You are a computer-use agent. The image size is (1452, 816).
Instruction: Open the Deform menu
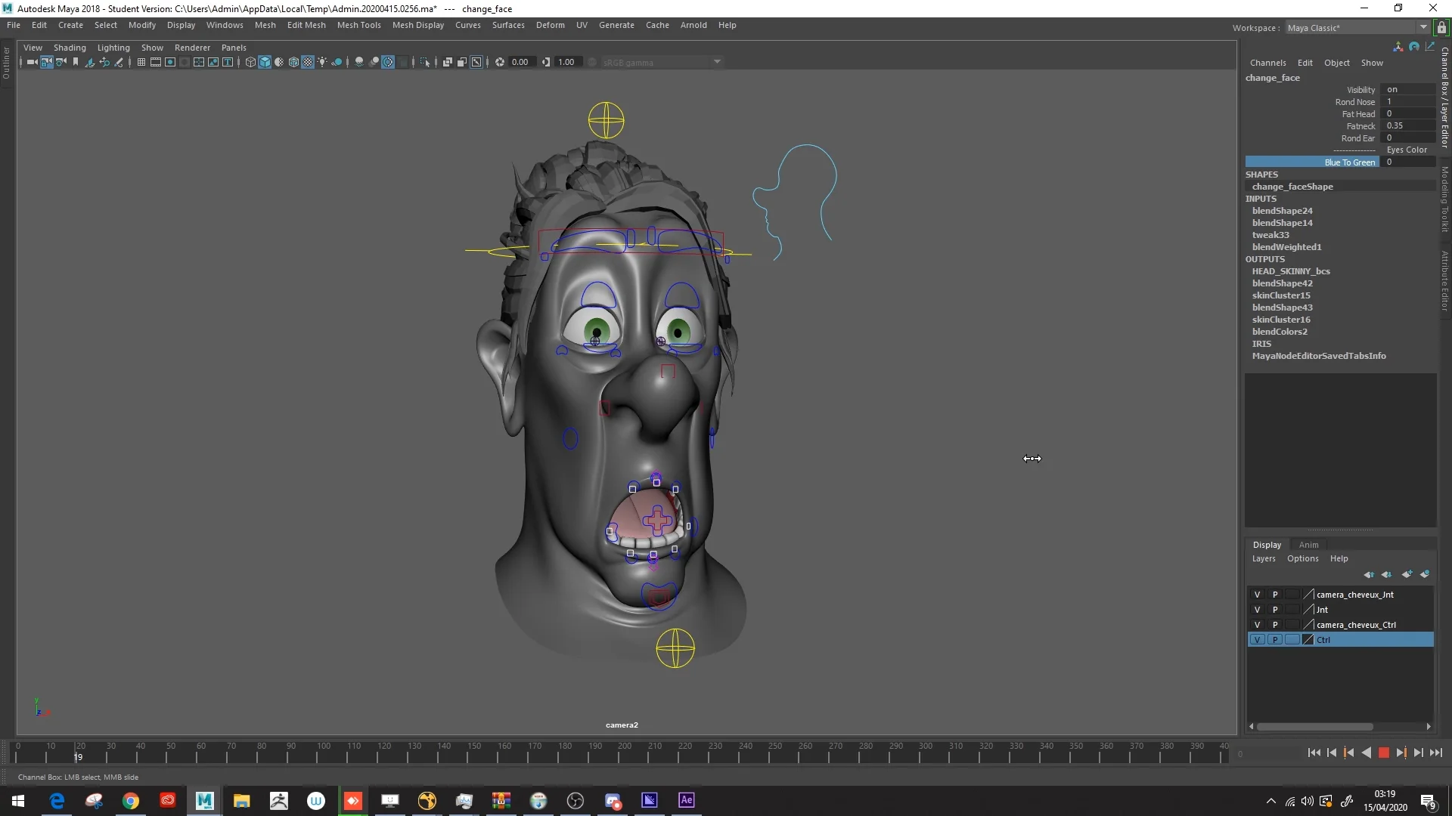(550, 25)
